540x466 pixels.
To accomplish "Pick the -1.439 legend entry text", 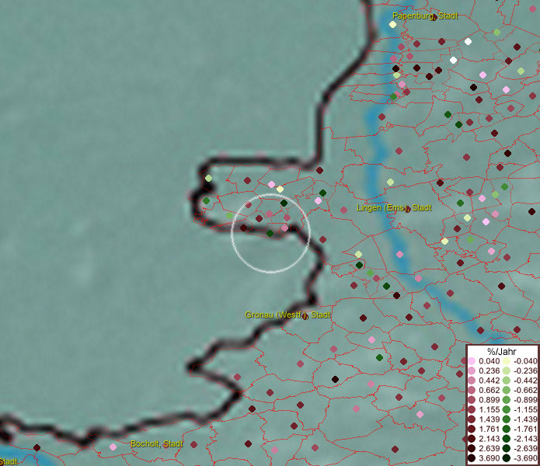I will pyautogui.click(x=525, y=419).
